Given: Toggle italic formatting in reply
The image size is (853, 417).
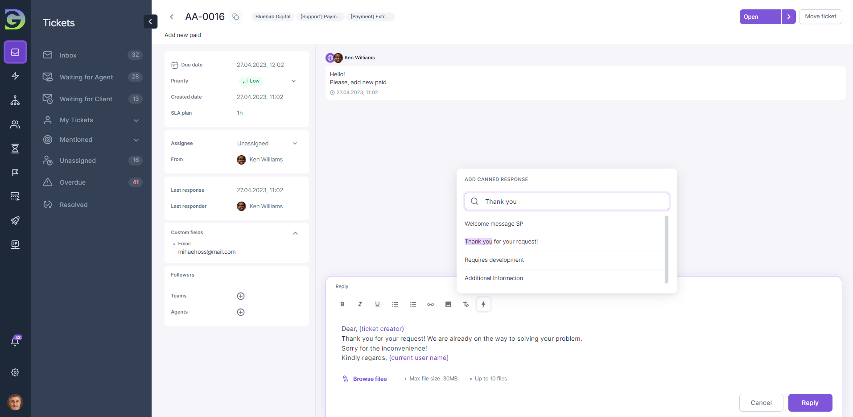Looking at the screenshot, I should (360, 305).
